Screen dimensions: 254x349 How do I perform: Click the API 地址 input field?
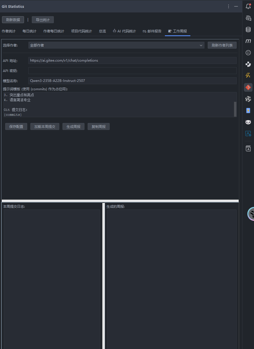coord(132,60)
